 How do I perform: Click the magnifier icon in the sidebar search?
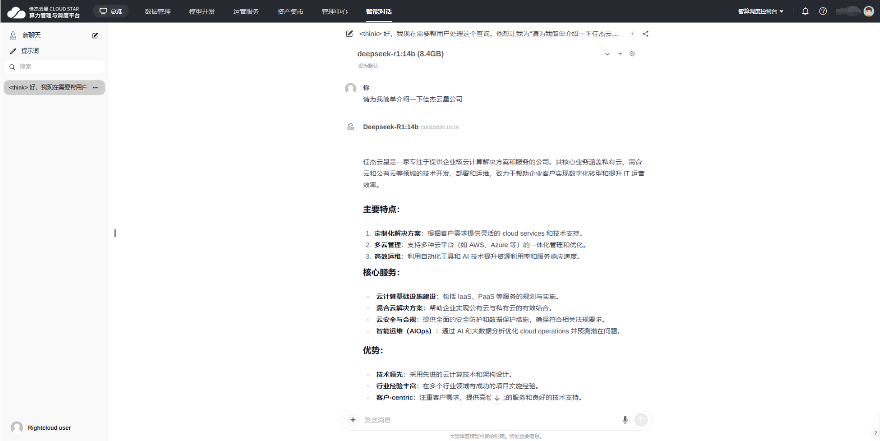pyautogui.click(x=12, y=67)
